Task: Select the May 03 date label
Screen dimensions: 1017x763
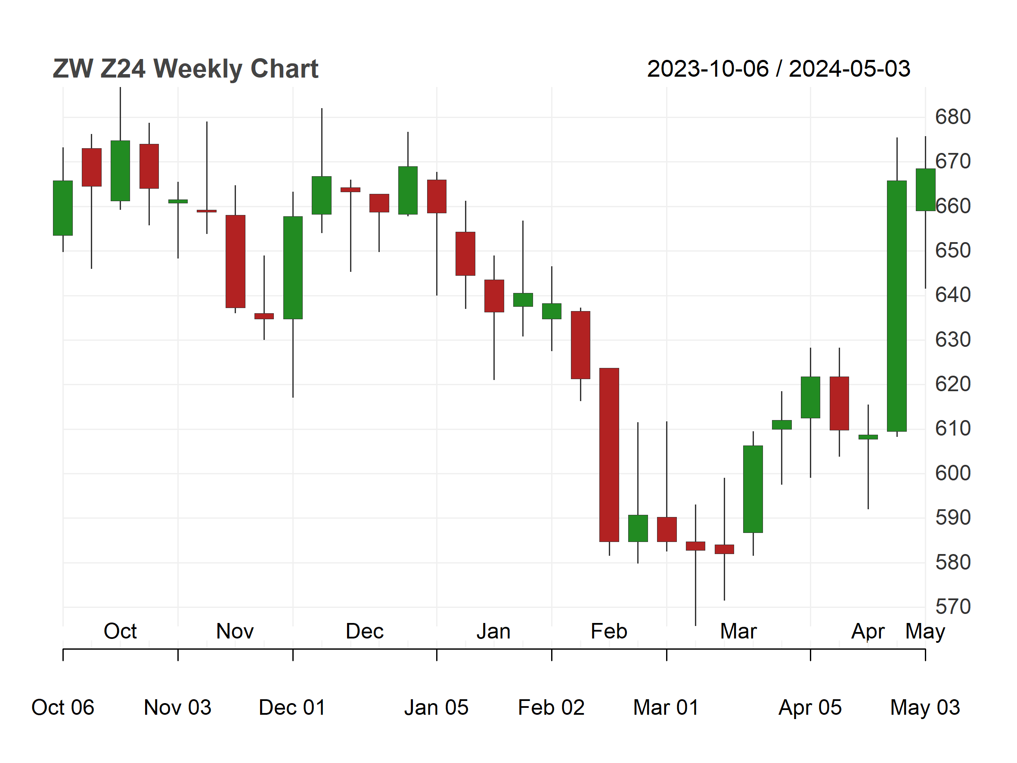Action: coord(925,707)
